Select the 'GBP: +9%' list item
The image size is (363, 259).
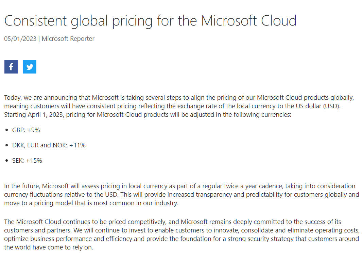tap(26, 130)
